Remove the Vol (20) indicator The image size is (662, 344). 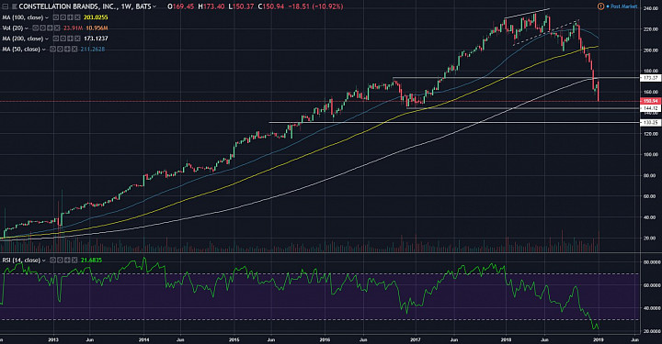(57, 28)
